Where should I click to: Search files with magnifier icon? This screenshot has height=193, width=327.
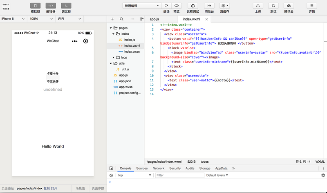(121, 19)
